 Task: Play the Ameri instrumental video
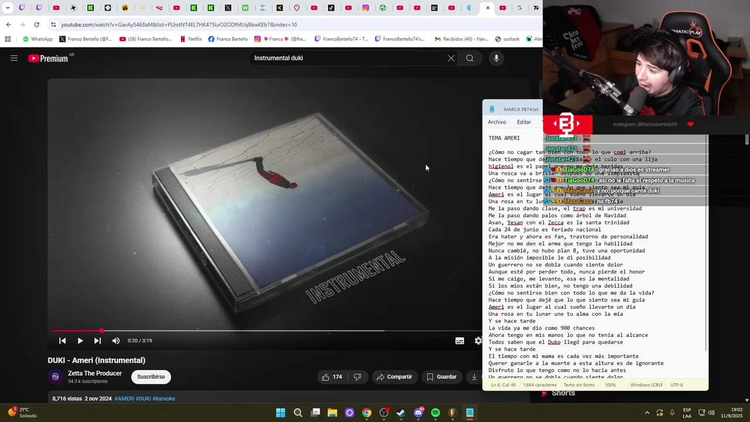click(x=80, y=341)
